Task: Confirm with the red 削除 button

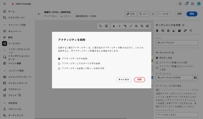Action: pos(140,80)
